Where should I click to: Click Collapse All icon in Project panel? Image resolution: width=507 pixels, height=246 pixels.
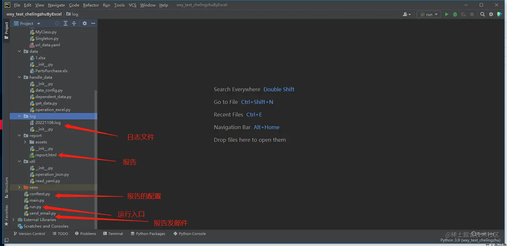click(x=74, y=23)
